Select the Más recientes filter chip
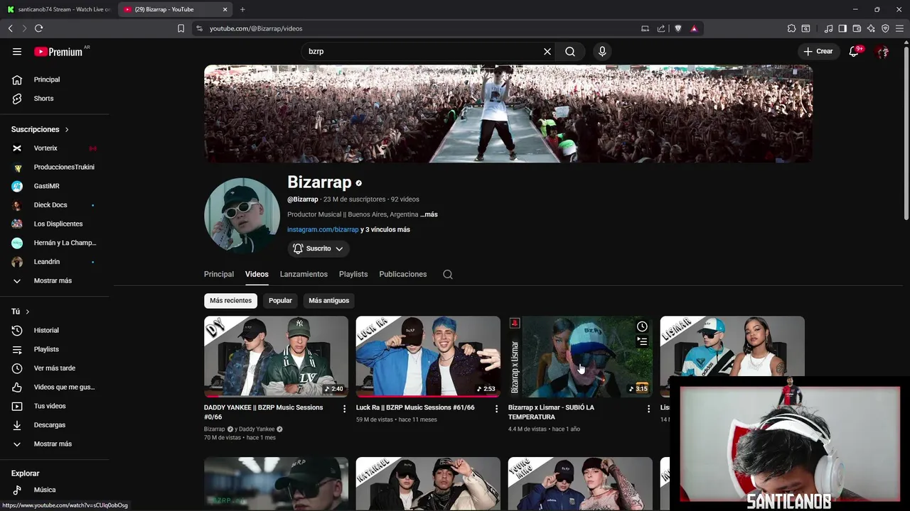910x511 pixels. [230, 300]
